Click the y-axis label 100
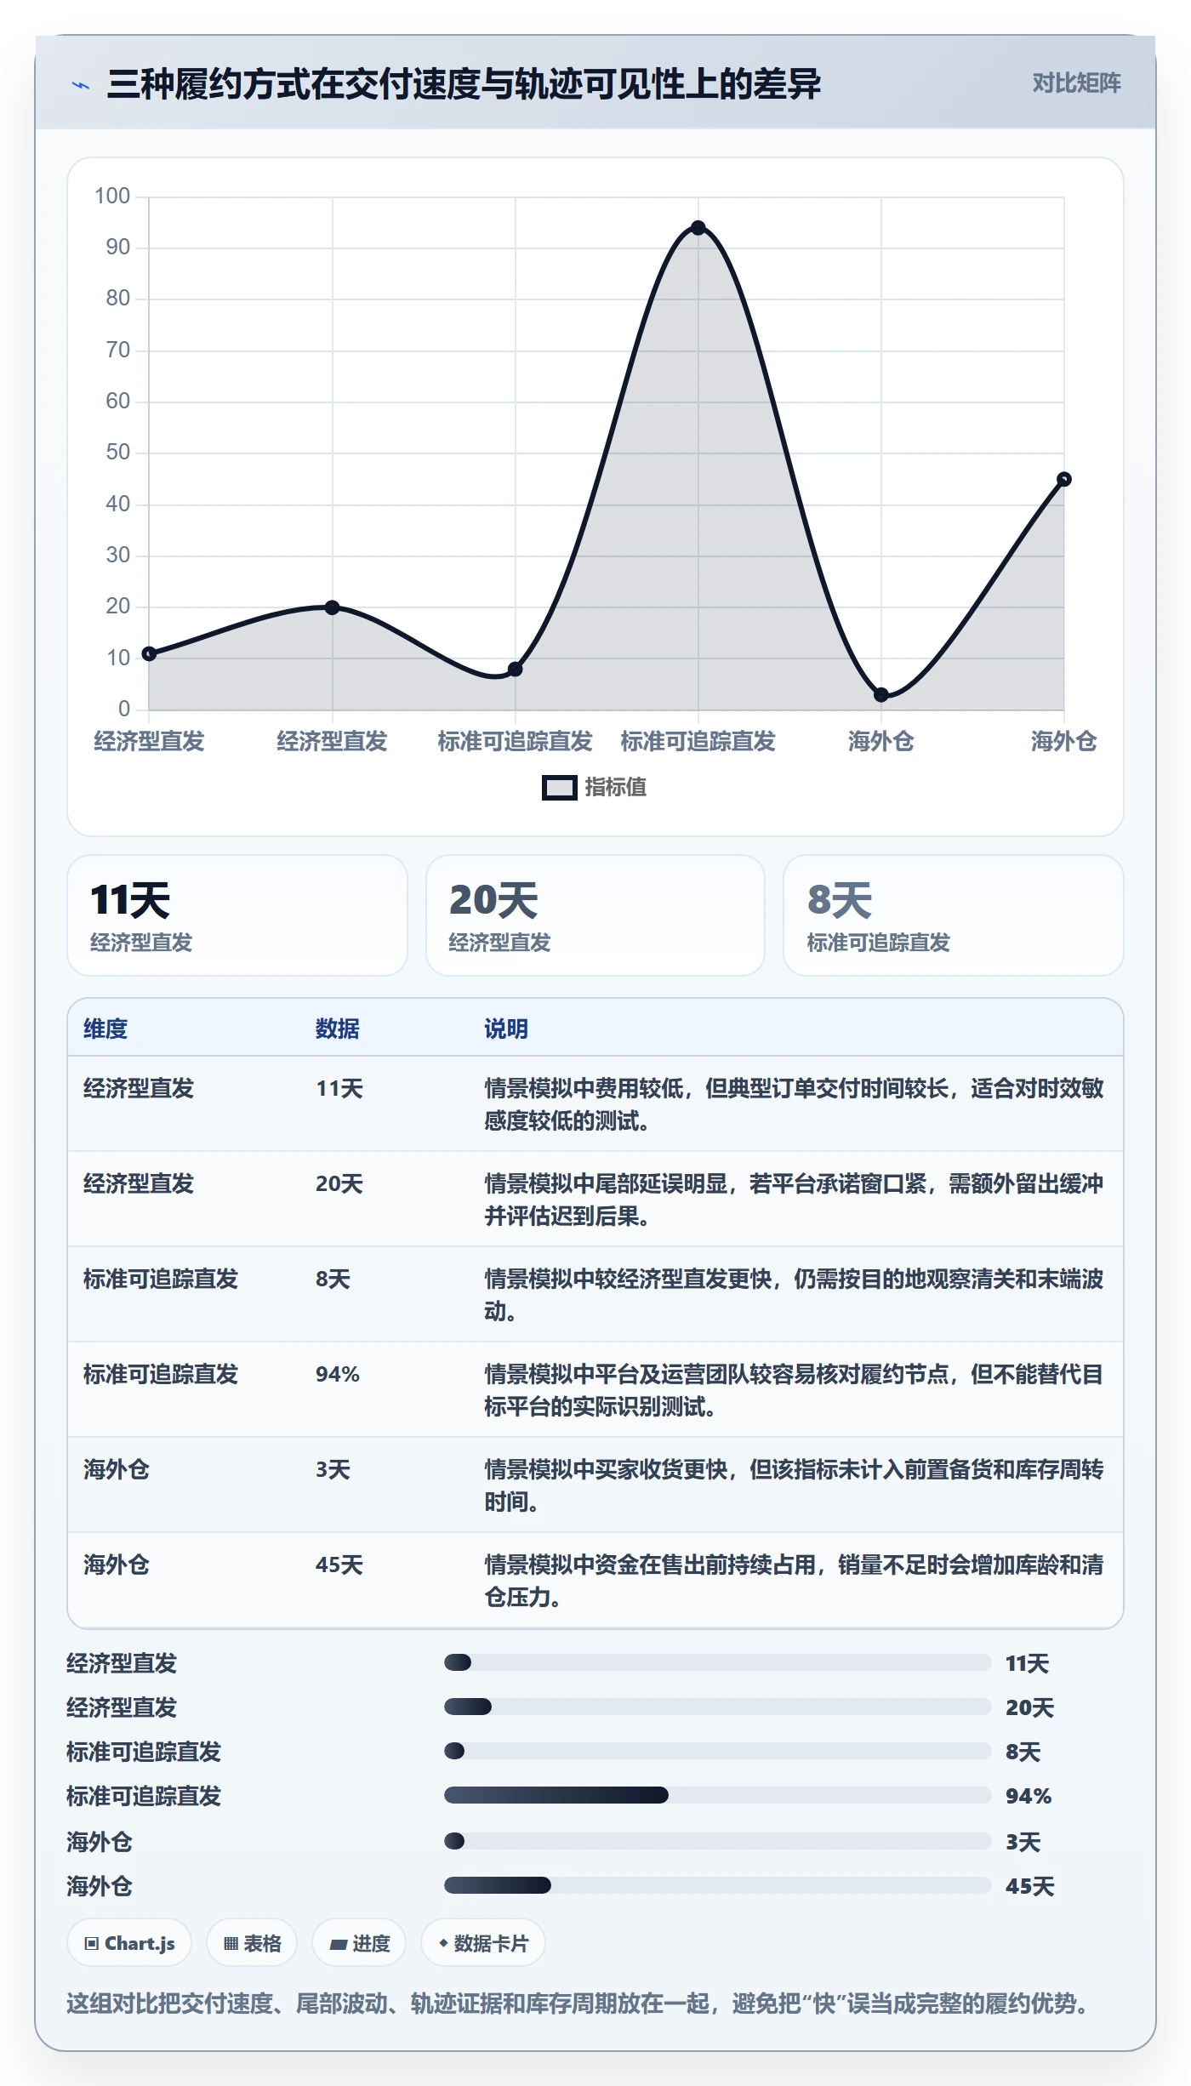 pyautogui.click(x=112, y=197)
